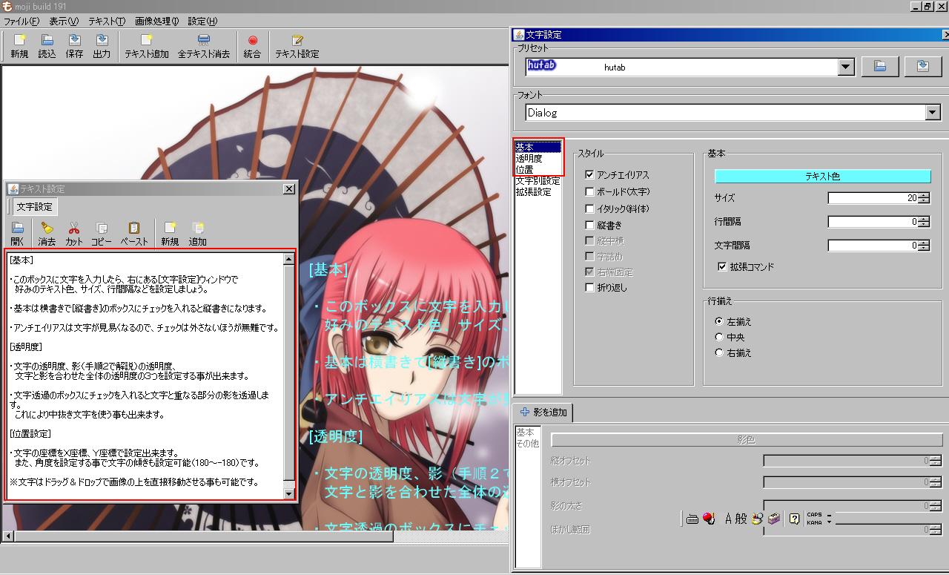This screenshot has width=949, height=575.
Task: Open the テキスト(T) menu
Action: pos(107,22)
